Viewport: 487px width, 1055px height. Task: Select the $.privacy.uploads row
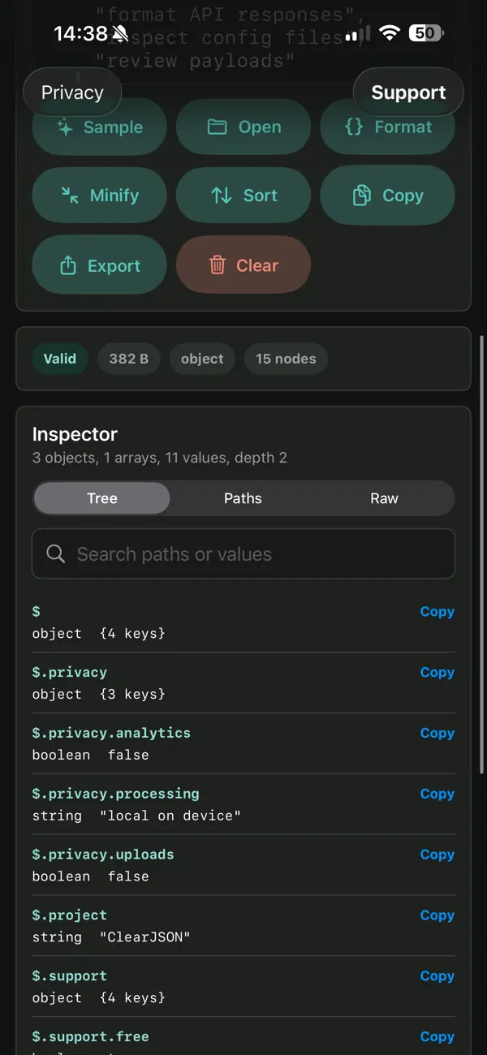[243, 866]
